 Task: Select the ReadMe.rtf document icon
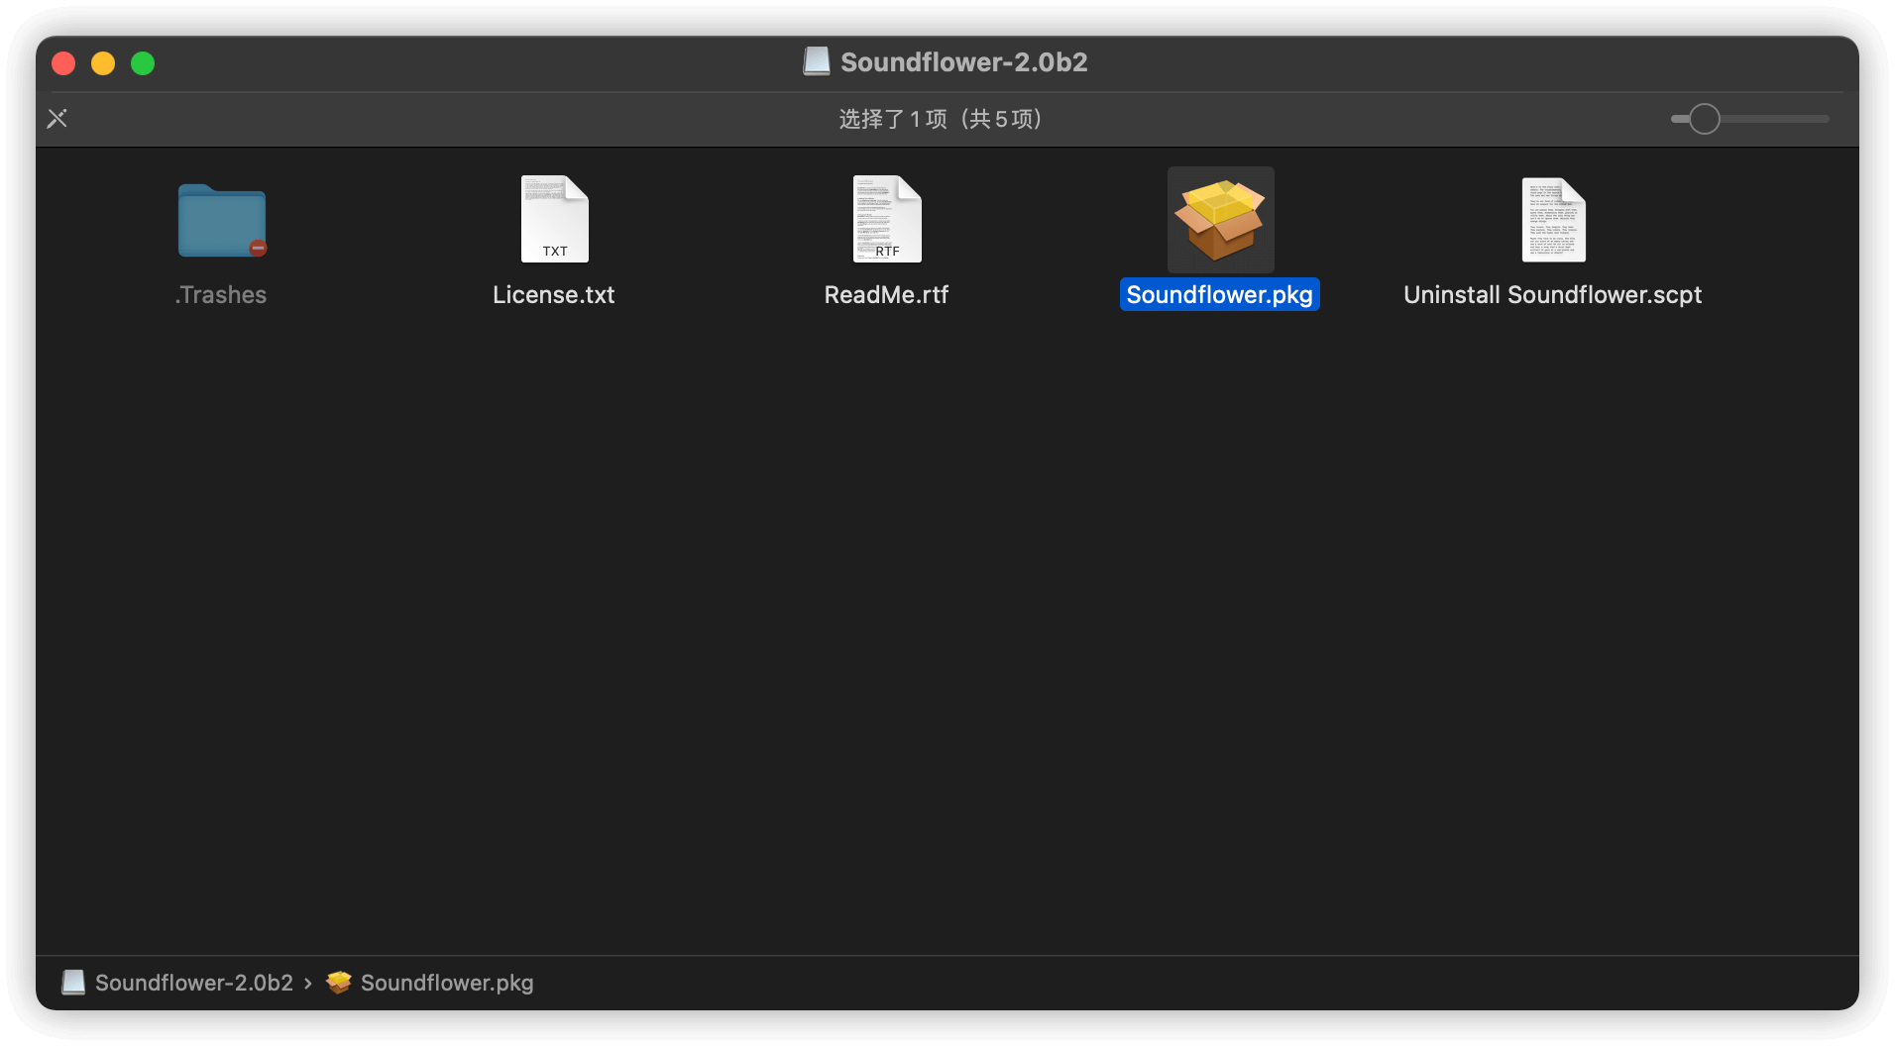coord(887,219)
